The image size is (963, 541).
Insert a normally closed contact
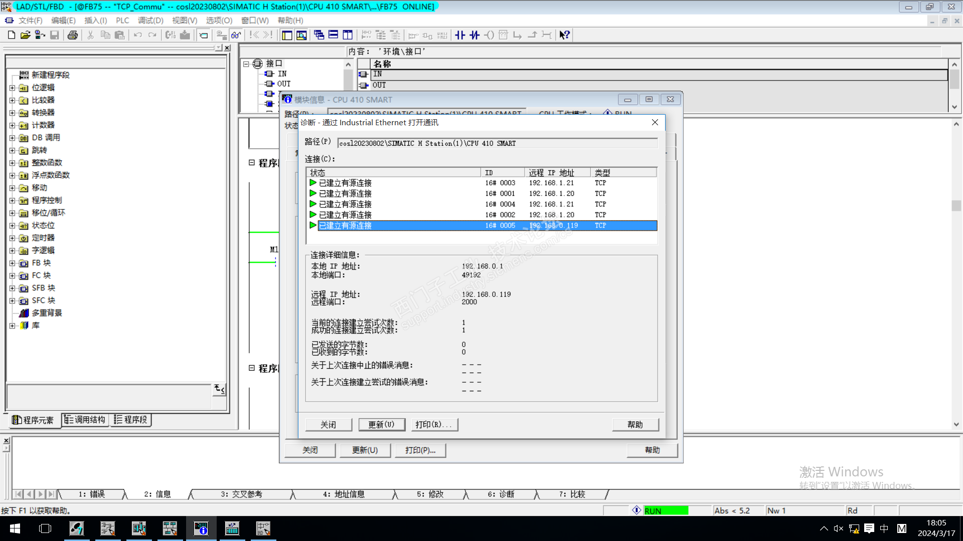coord(474,35)
